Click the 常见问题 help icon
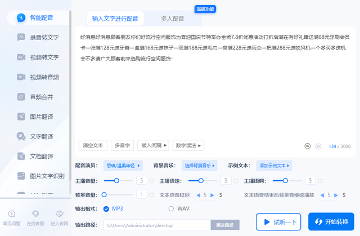The height and width of the screenshot is (236, 360). 11,214
